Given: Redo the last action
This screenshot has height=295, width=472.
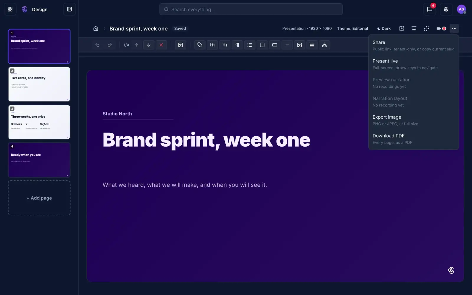Looking at the screenshot, I should 110,45.
